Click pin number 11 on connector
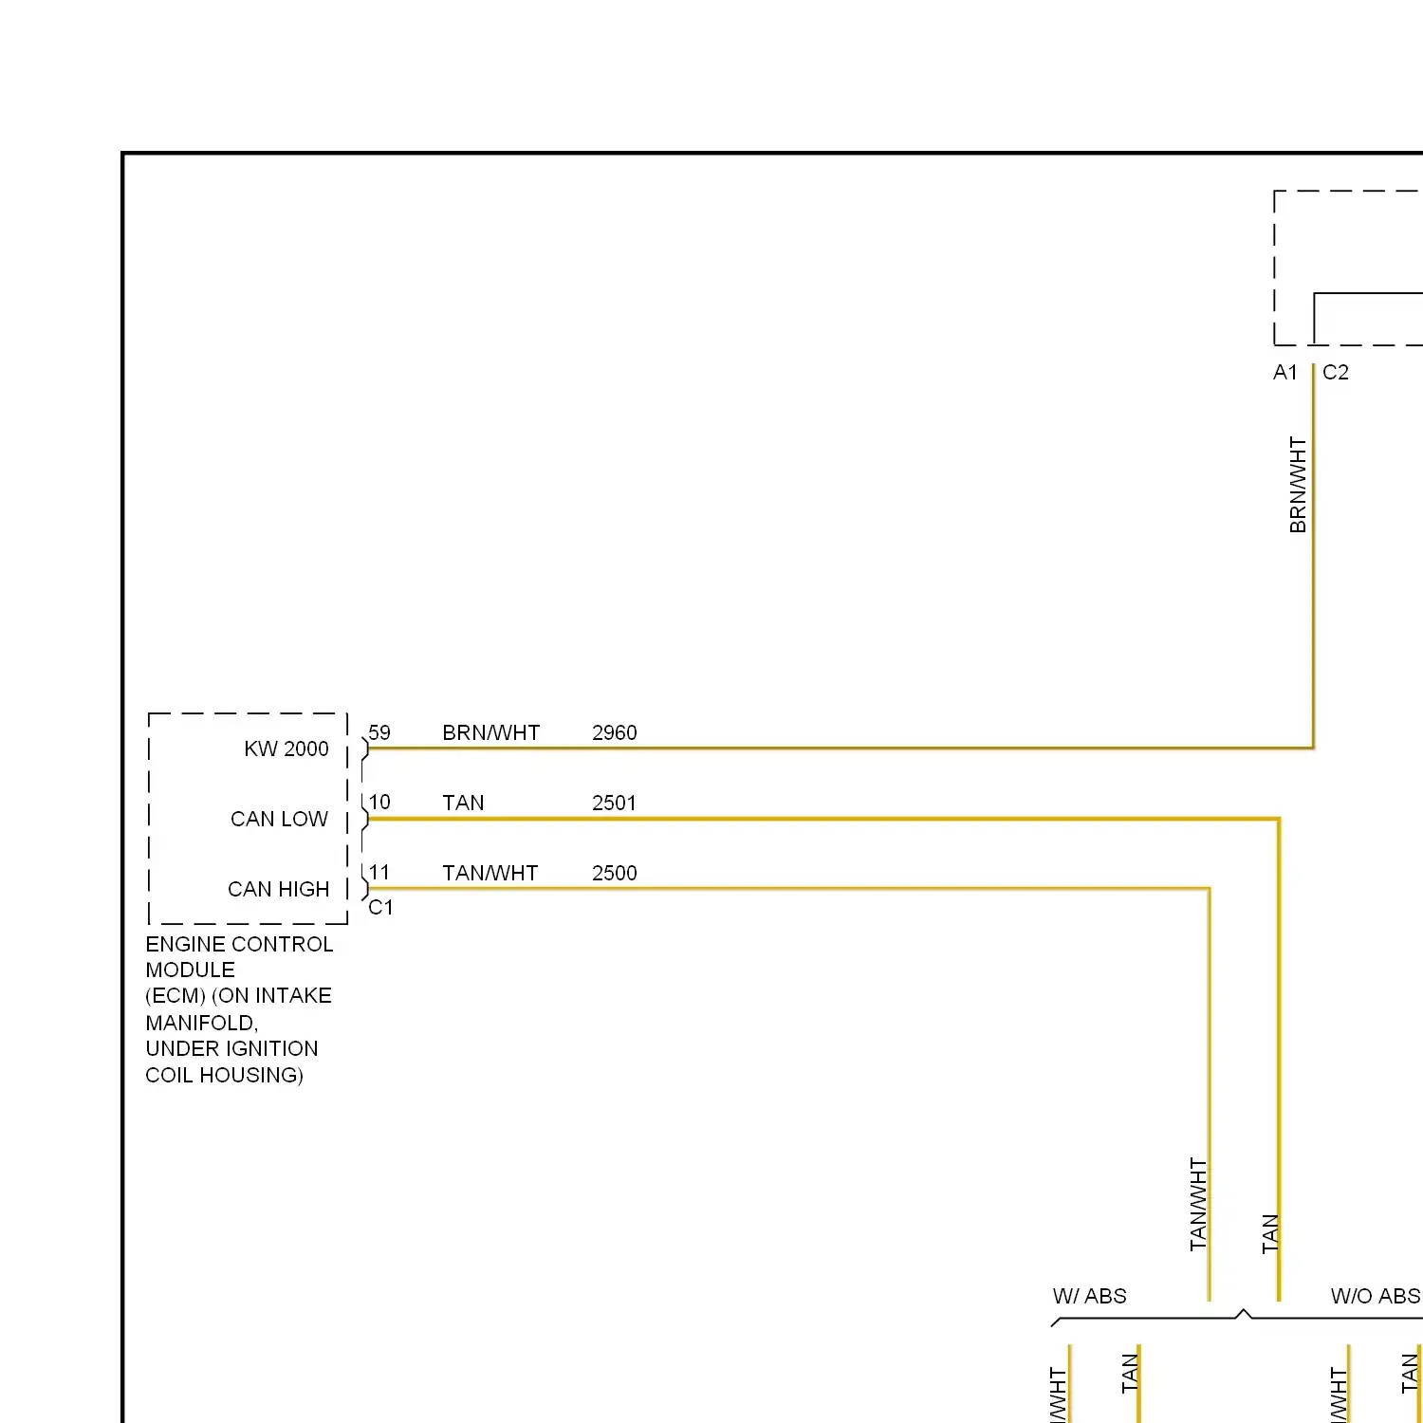The width and height of the screenshot is (1423, 1423). [x=379, y=873]
